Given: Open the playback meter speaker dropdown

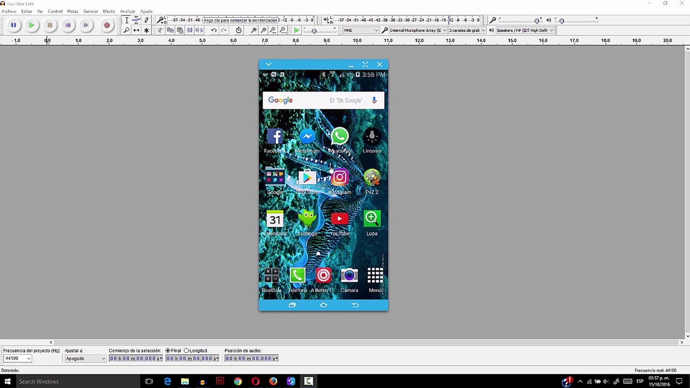Looking at the screenshot, I should tap(327, 20).
